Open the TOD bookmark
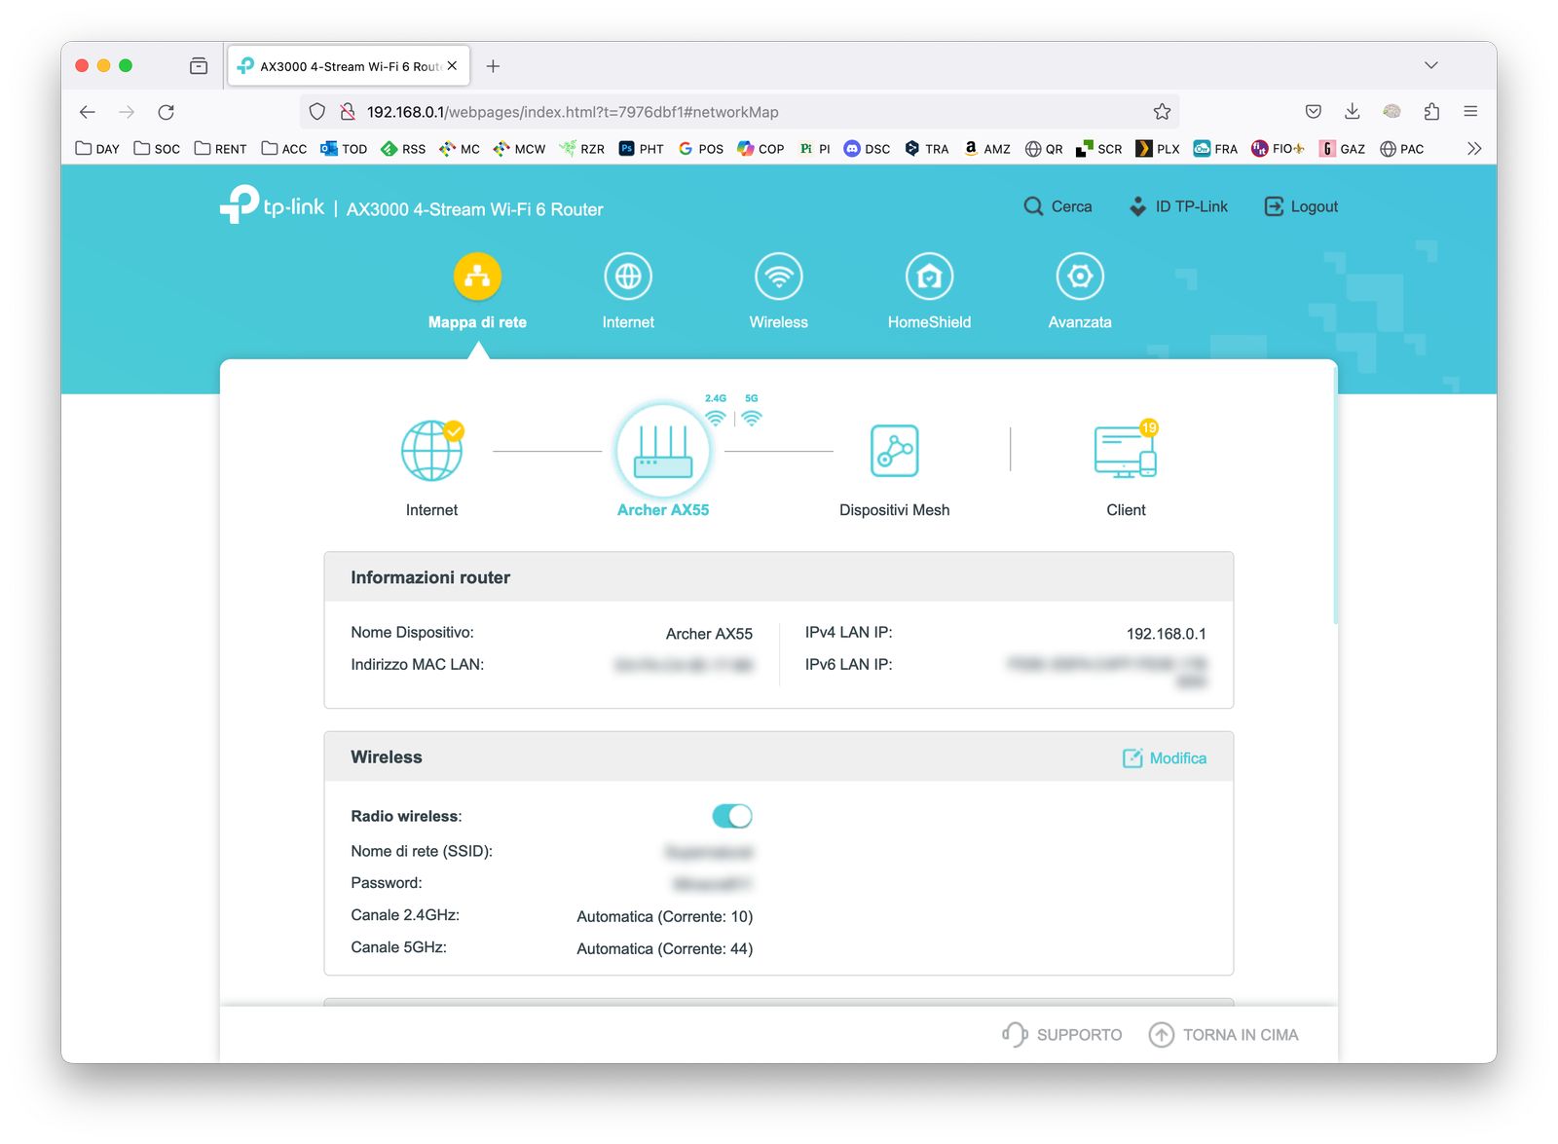Viewport: 1558px width, 1144px height. click(344, 149)
